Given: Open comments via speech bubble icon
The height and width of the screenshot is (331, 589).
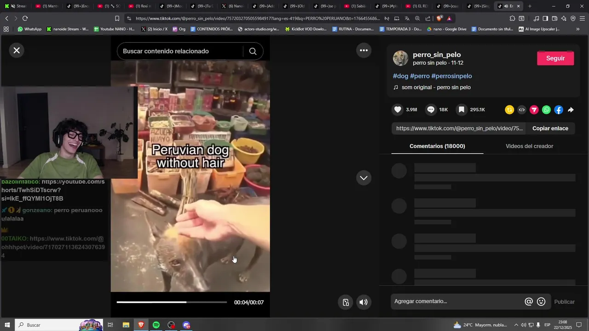Looking at the screenshot, I should tap(431, 109).
